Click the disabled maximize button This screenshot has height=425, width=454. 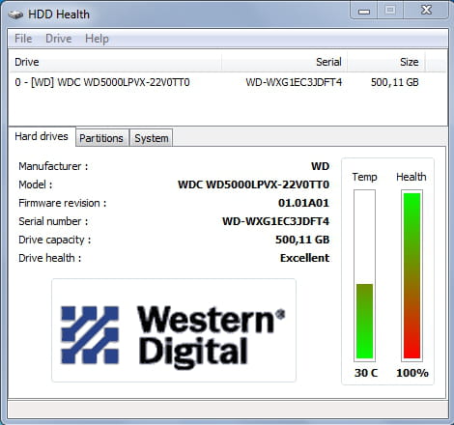tap(390, 11)
